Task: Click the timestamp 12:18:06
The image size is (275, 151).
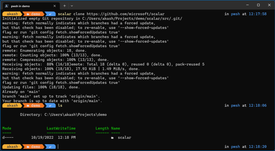Action: tap(257, 106)
